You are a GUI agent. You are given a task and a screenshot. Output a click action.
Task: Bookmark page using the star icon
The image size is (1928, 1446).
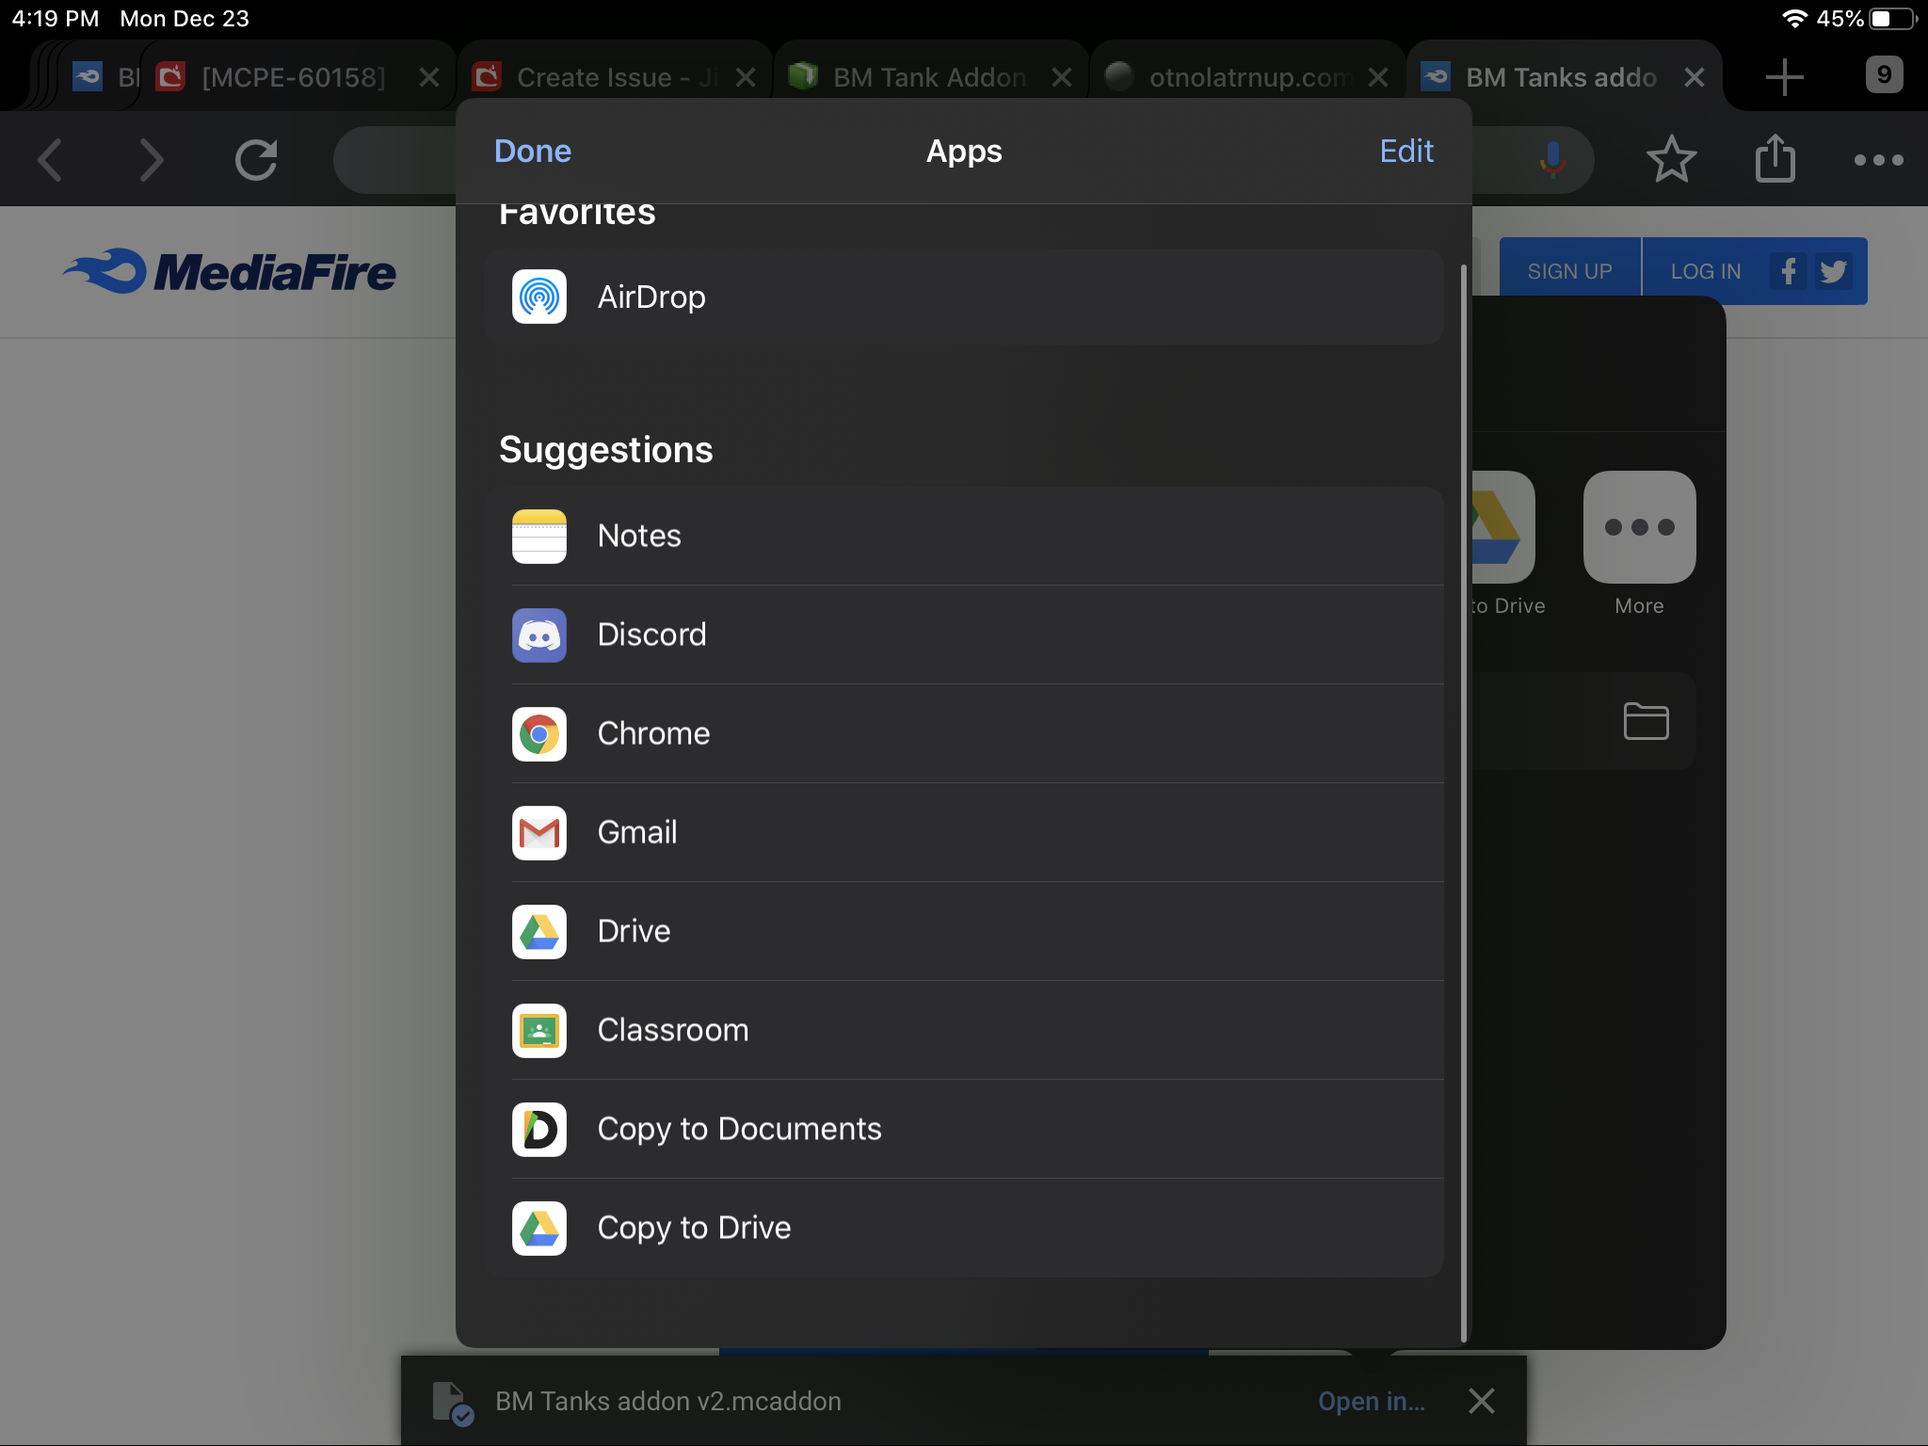(x=1671, y=159)
